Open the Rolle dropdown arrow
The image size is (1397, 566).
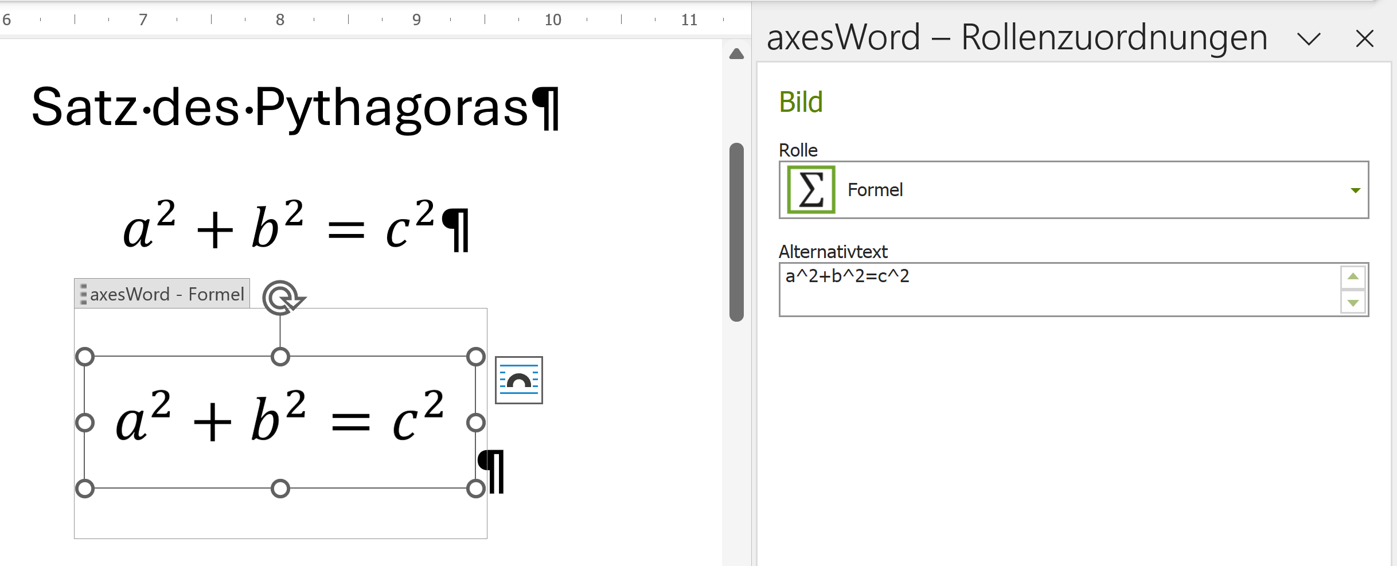click(x=1355, y=190)
